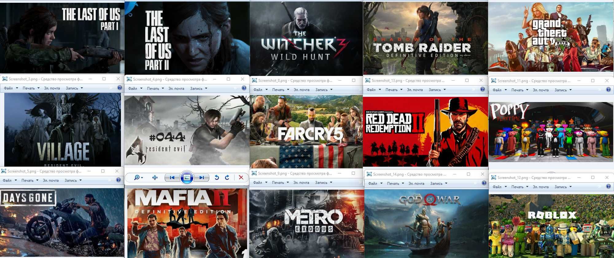614x258 pixels.
Task: Go to the previous picture
Action: pos(172,177)
